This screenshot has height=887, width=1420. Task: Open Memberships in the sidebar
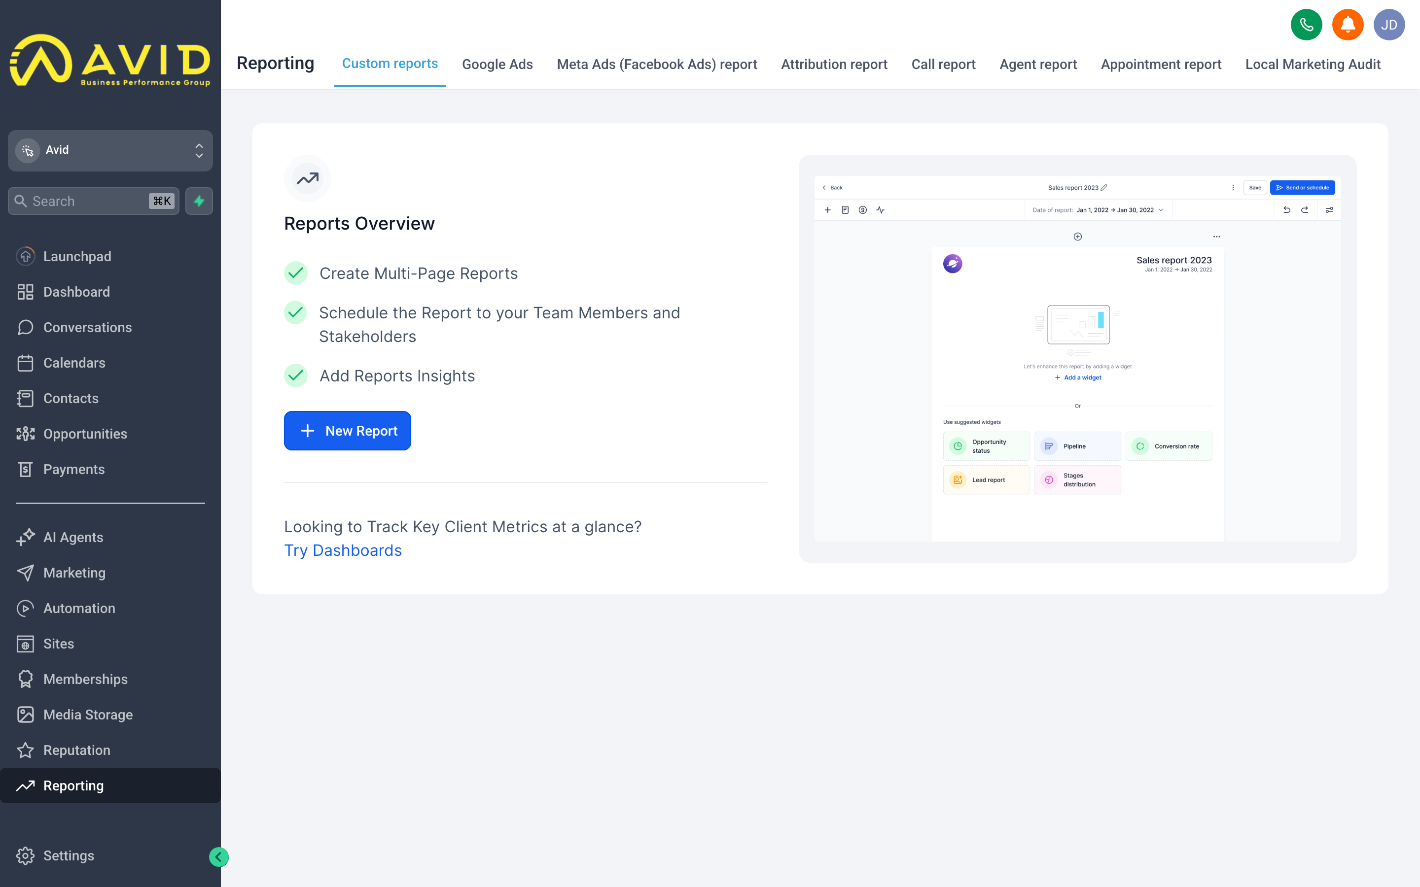tap(110, 680)
